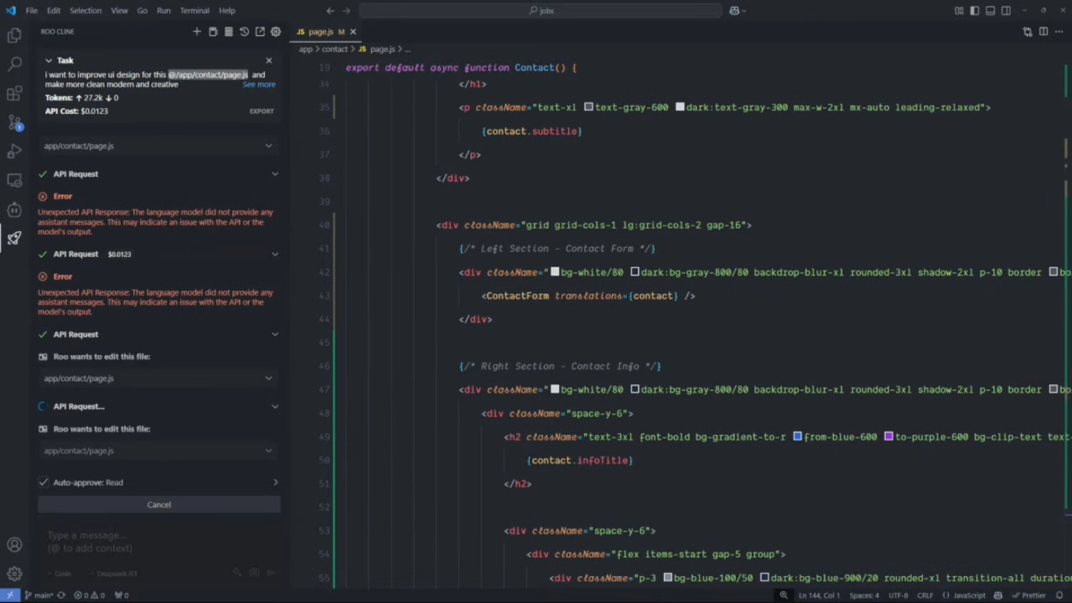Close the current Task card
1072x603 pixels.
click(269, 60)
